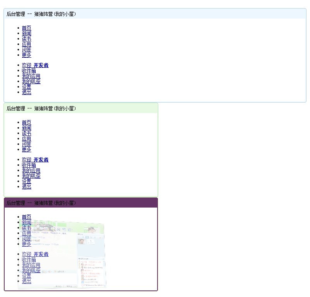Open 新闻 in the top blue panel
310x297 pixels.
26,34
